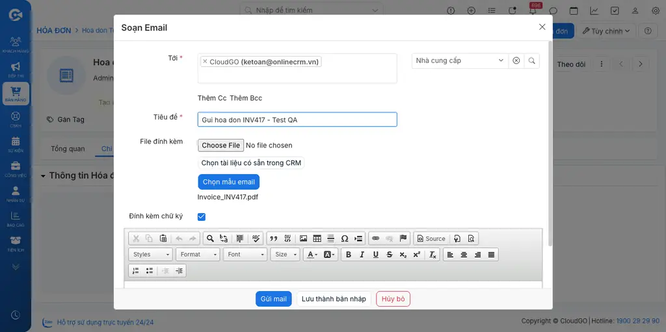Remove formatting with Tx icon

point(433,254)
